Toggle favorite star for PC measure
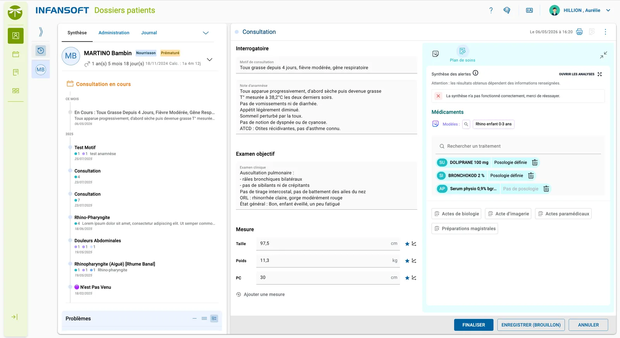 pos(407,278)
